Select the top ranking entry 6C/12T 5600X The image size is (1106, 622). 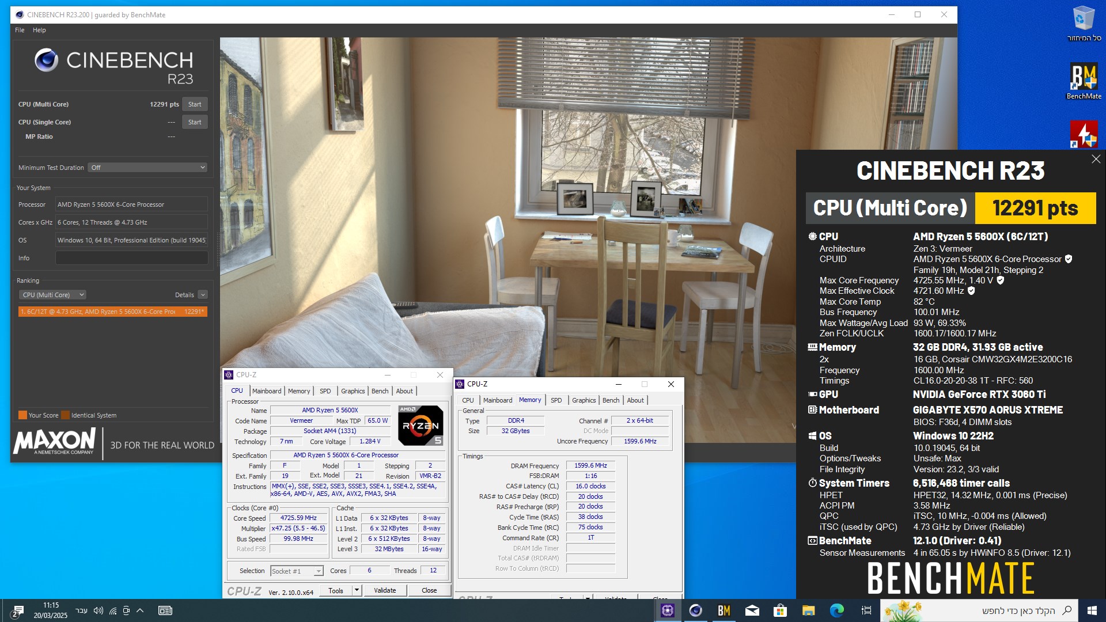click(x=112, y=312)
